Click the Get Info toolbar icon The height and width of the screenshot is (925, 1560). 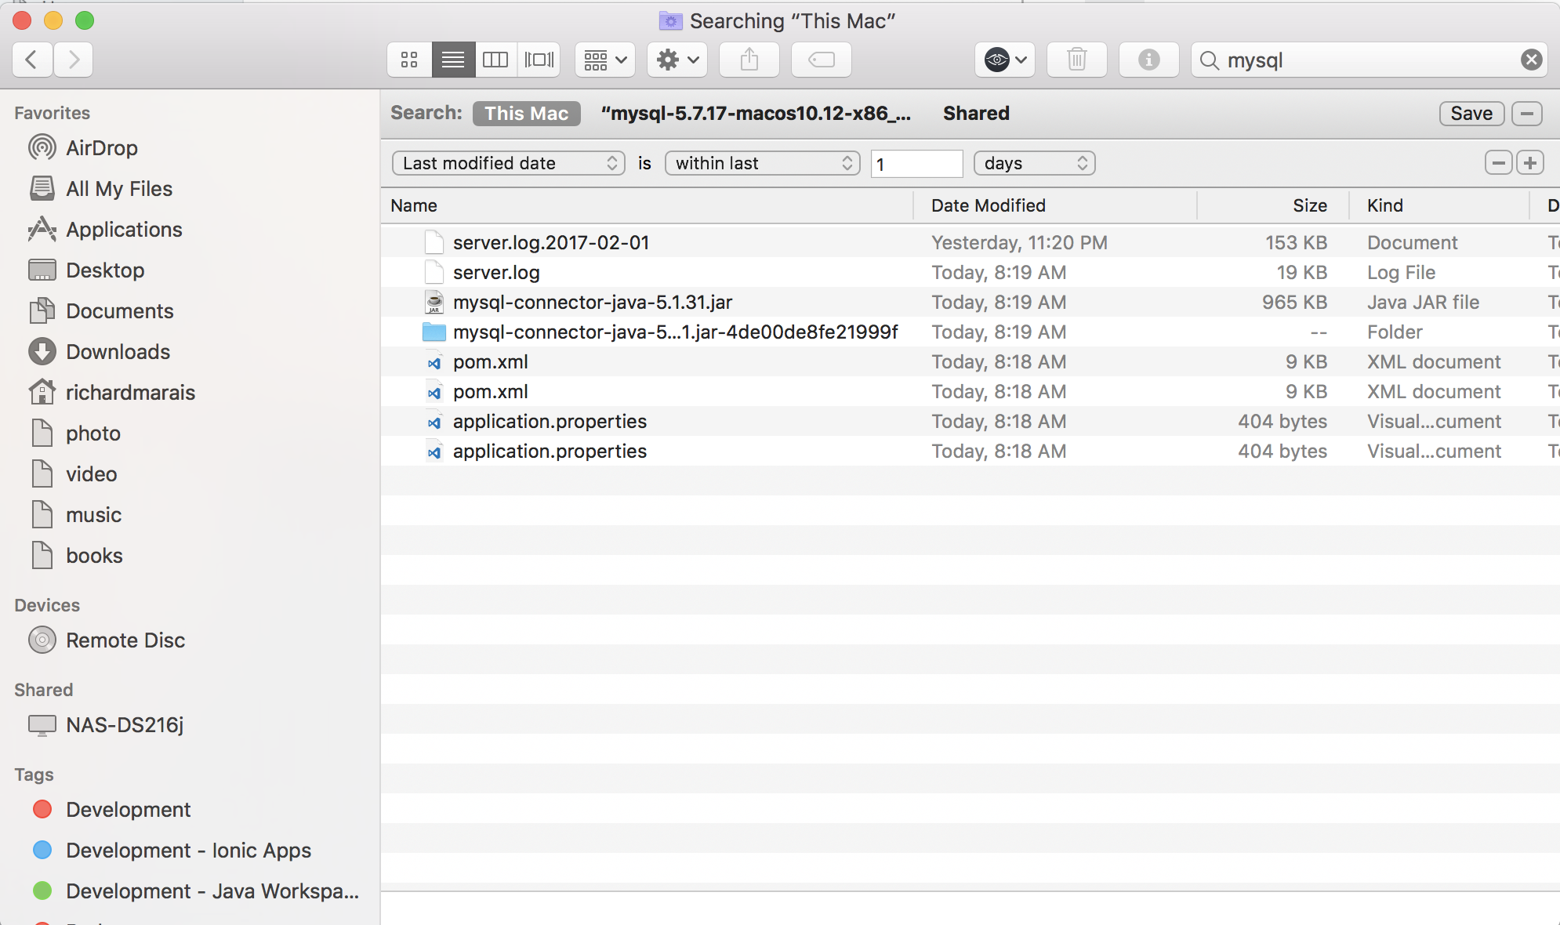(x=1148, y=60)
